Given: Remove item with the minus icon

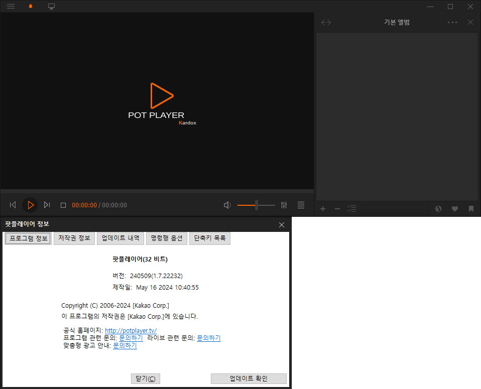Looking at the screenshot, I should point(337,209).
